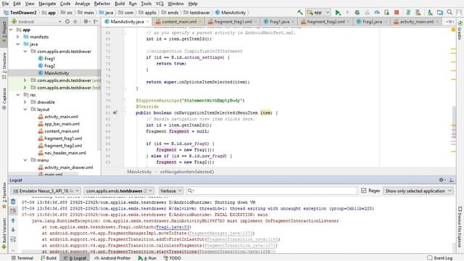Image resolution: width=464 pixels, height=261 pixels.
Task: Click the override gutter marker icon
Action: (x=115, y=113)
